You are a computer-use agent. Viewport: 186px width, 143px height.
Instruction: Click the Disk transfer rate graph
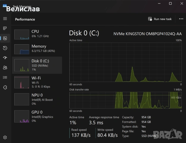click(x=125, y=100)
